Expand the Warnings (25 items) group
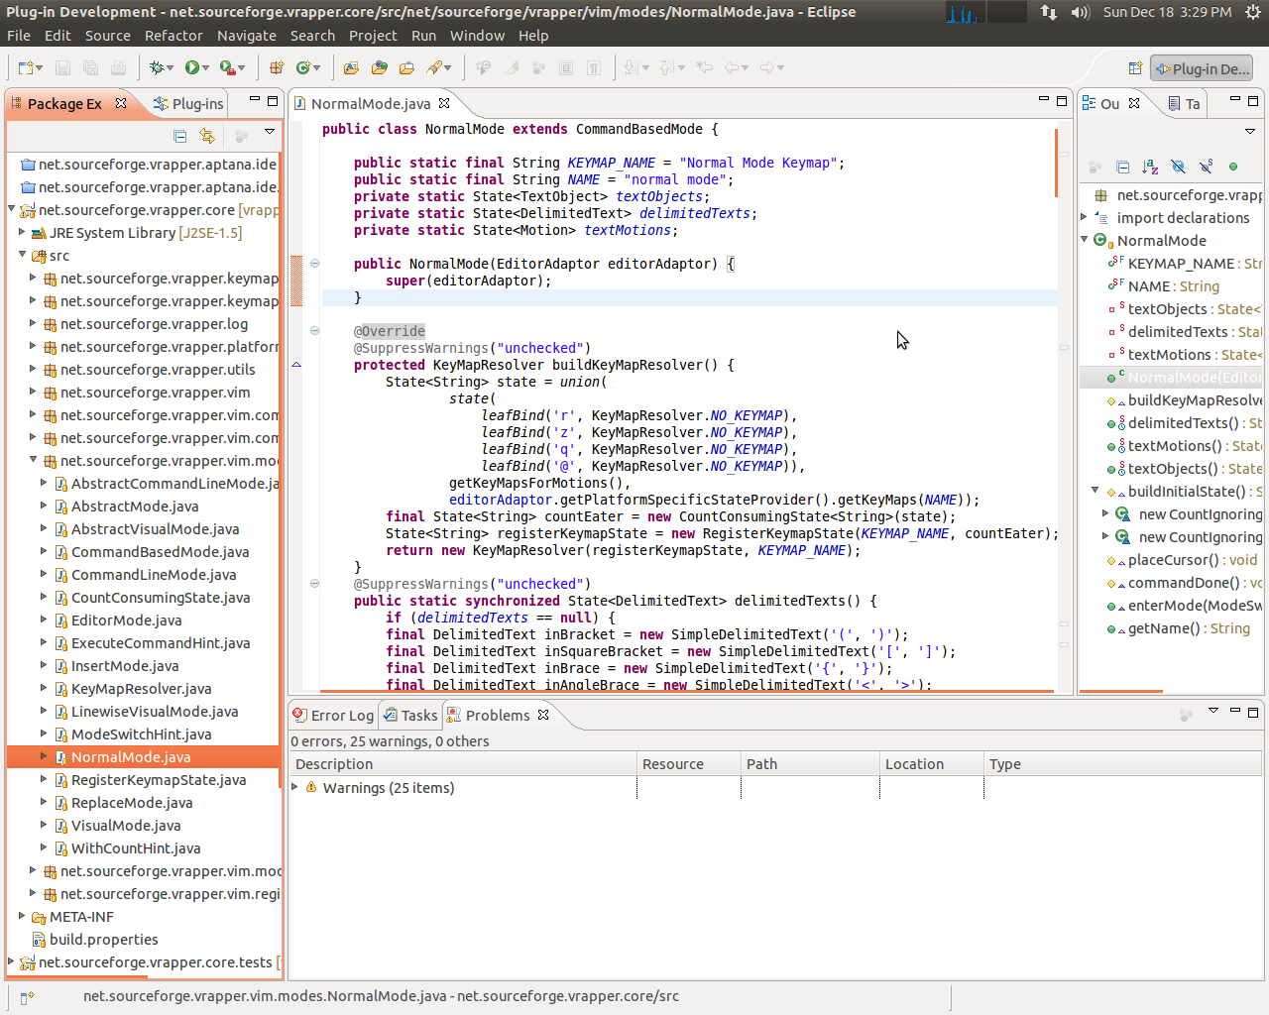Viewport: 1269px width, 1015px height. [295, 787]
